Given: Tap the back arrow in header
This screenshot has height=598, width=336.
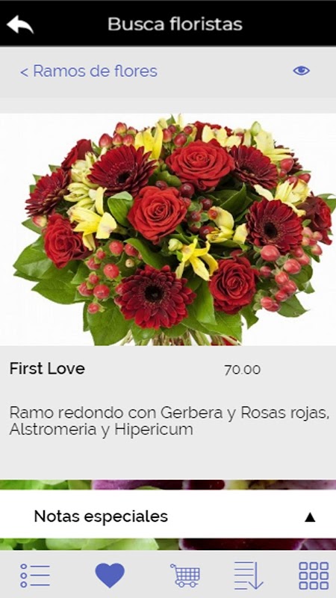Looking at the screenshot, I should click(x=20, y=25).
